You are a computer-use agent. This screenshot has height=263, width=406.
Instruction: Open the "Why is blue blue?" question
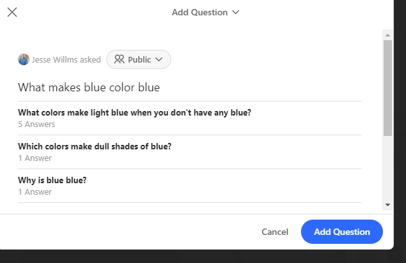[x=53, y=180]
